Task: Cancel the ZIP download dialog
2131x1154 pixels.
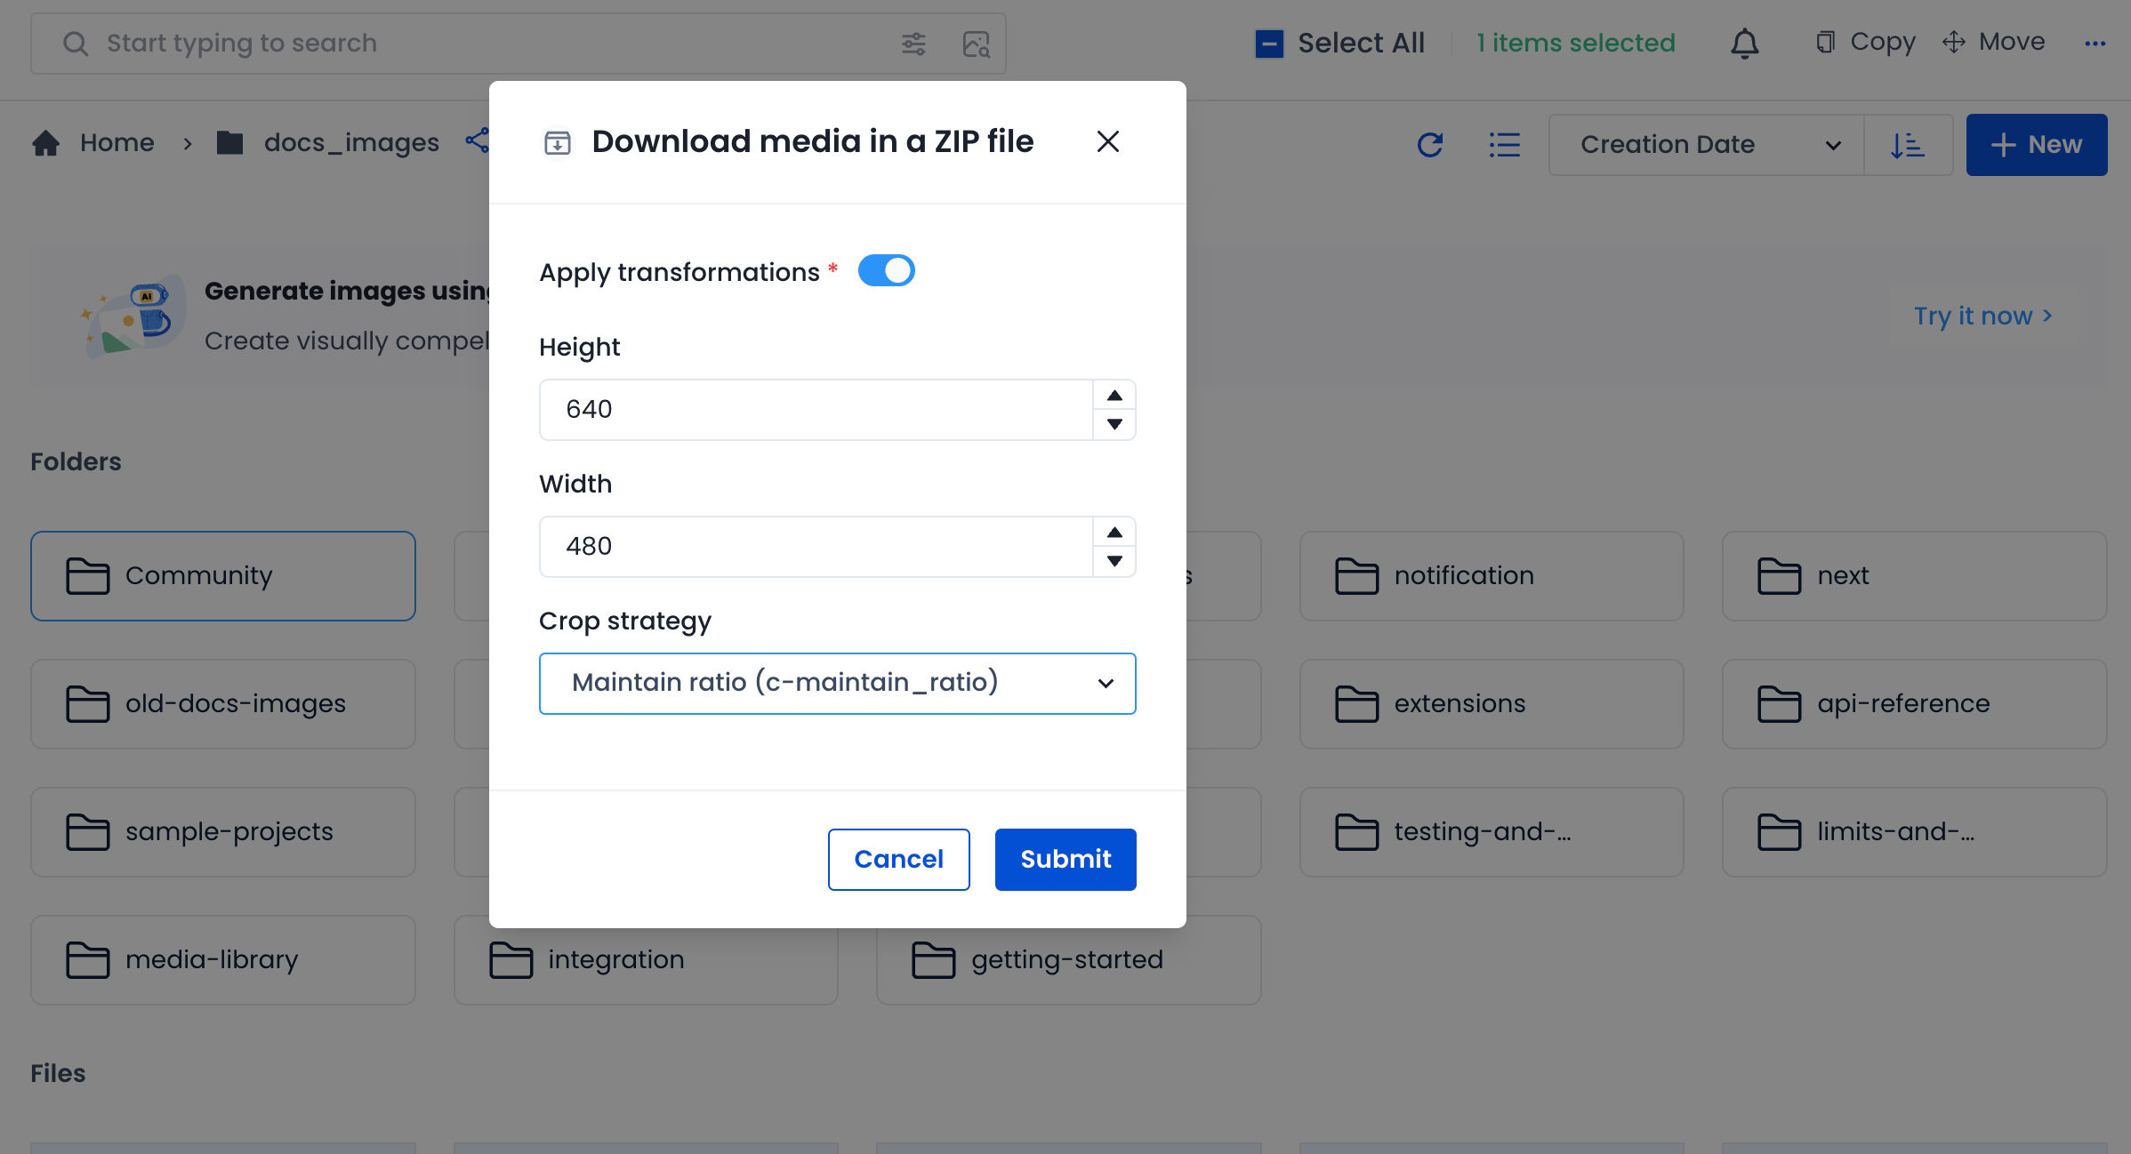Action: [898, 860]
